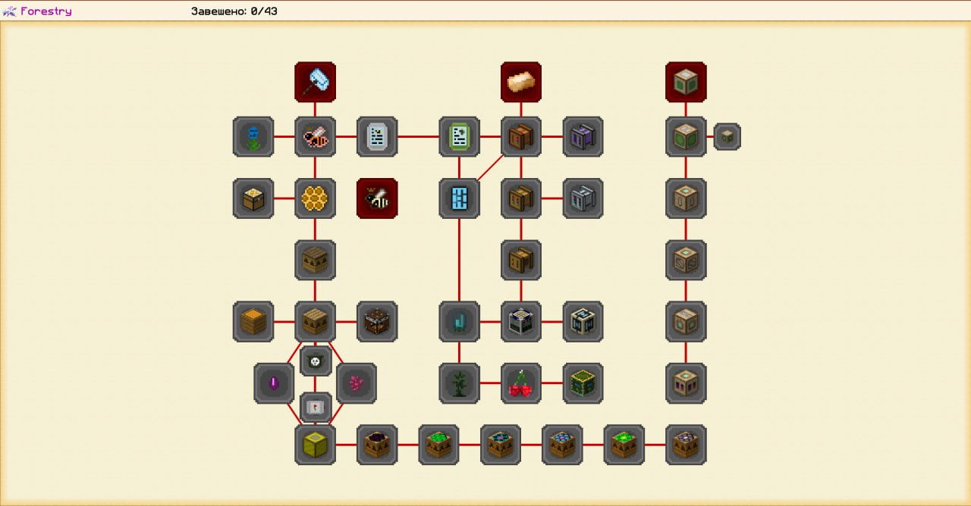The width and height of the screenshot is (971, 506).
Task: Select the green sapling quest
Action: [459, 383]
